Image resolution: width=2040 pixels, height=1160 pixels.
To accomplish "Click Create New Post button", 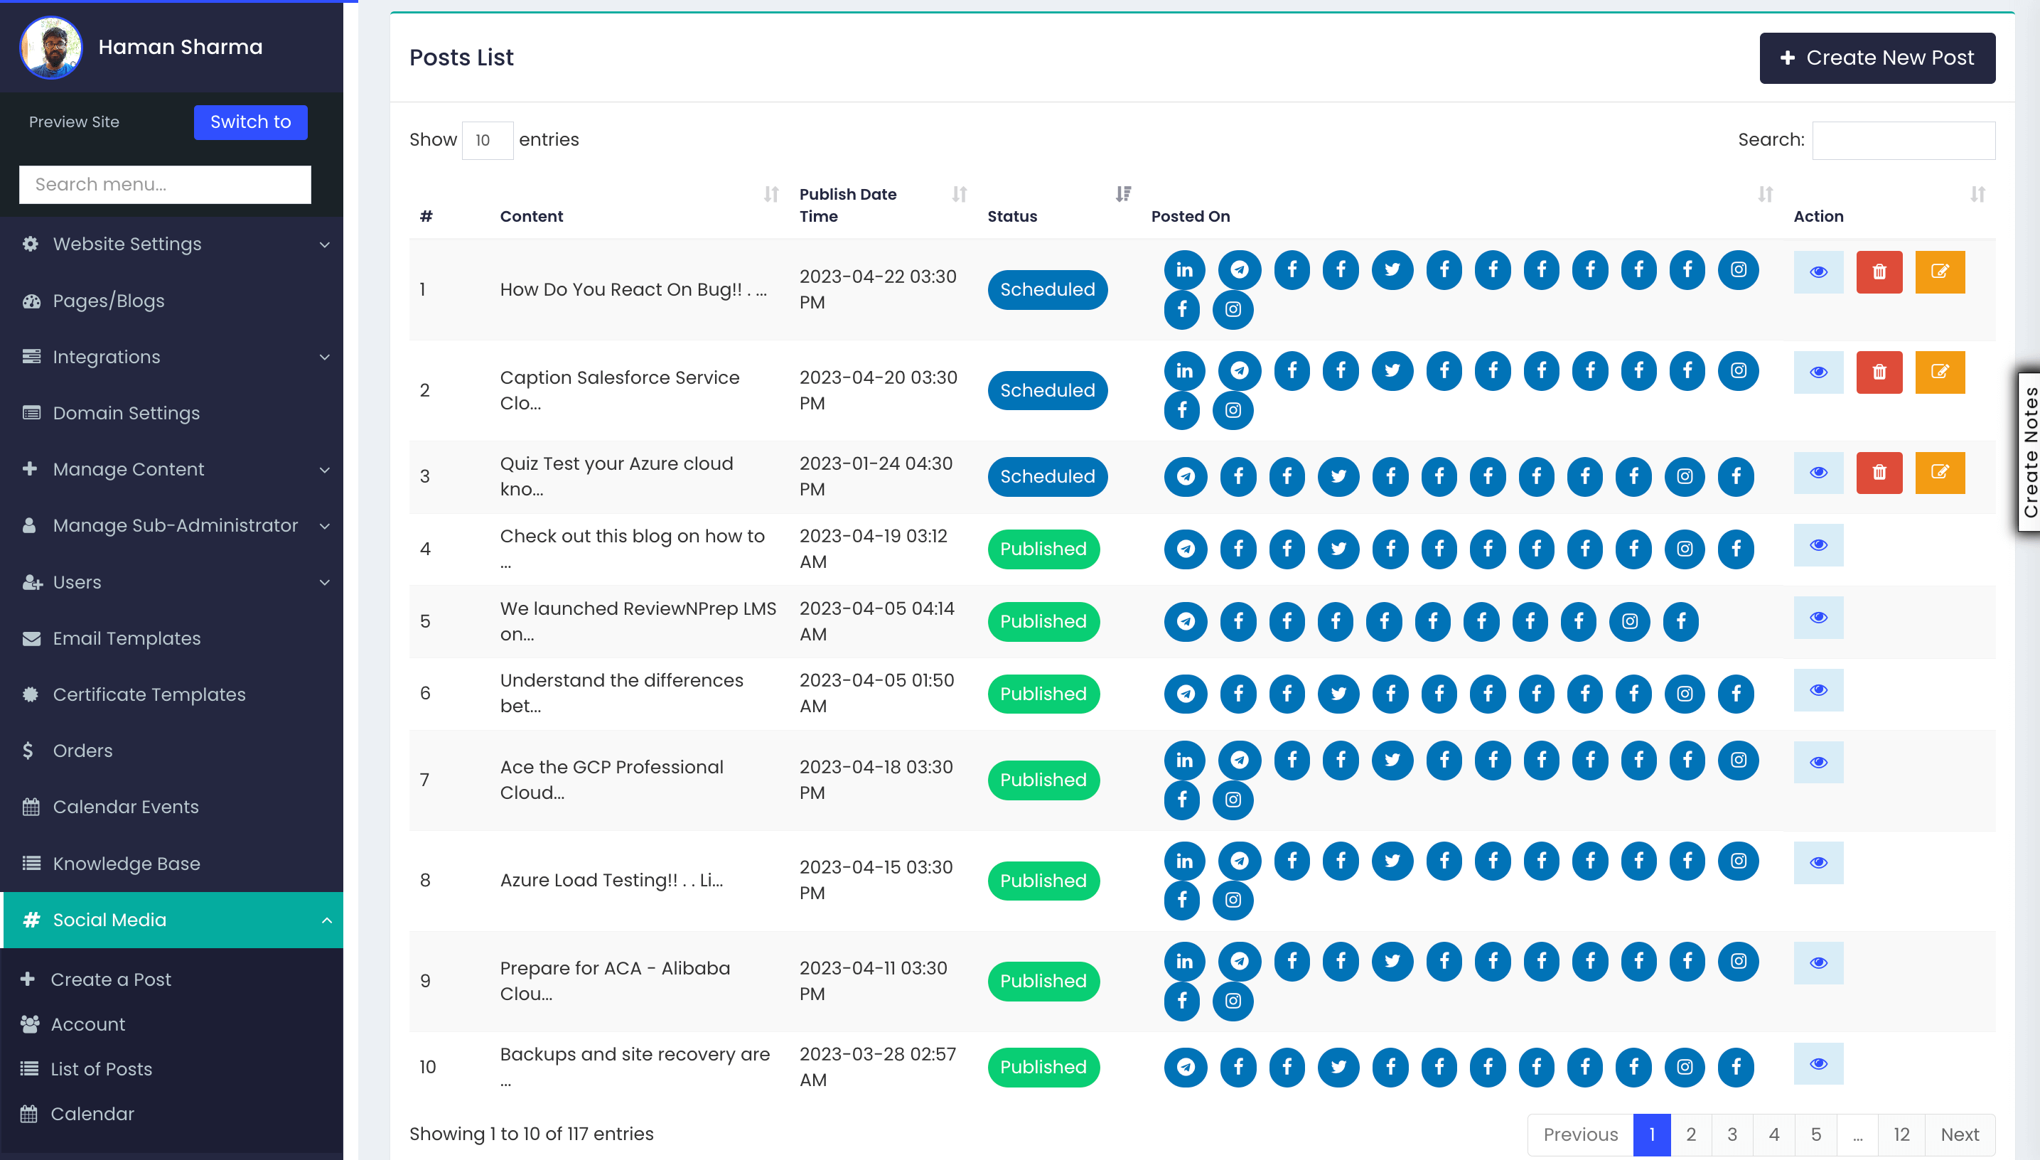I will click(x=1876, y=58).
